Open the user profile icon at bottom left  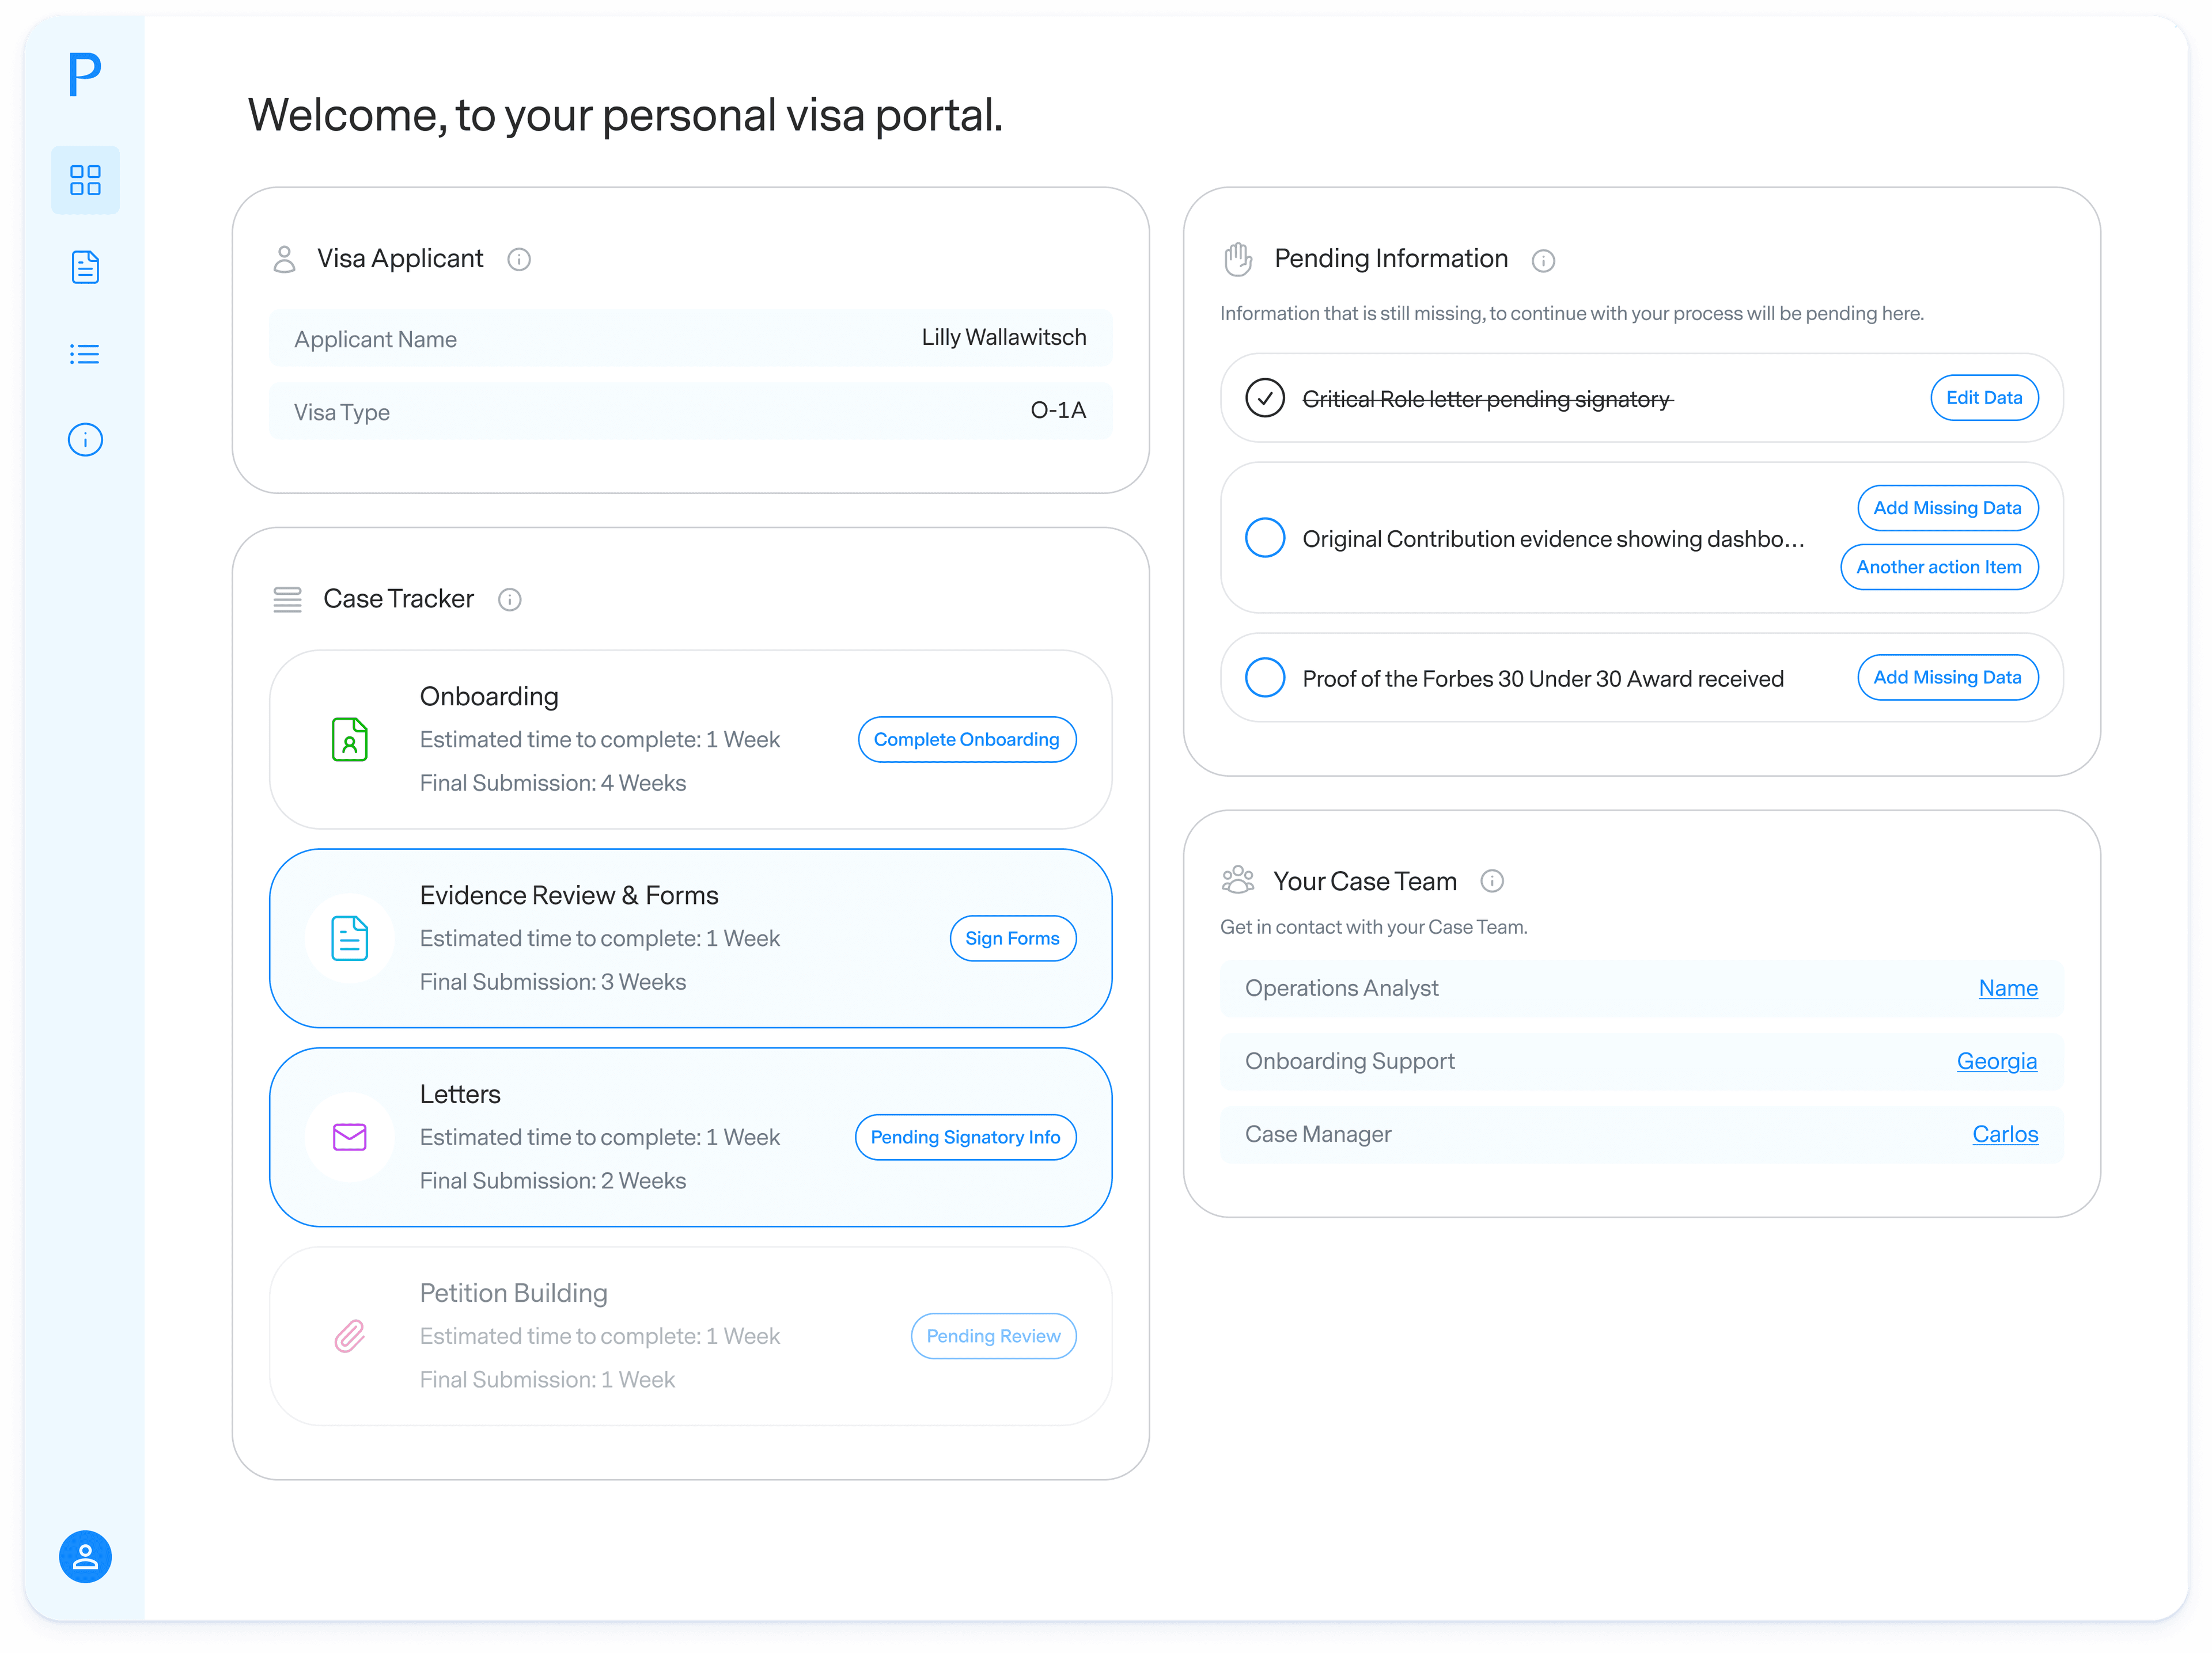pyautogui.click(x=85, y=1557)
